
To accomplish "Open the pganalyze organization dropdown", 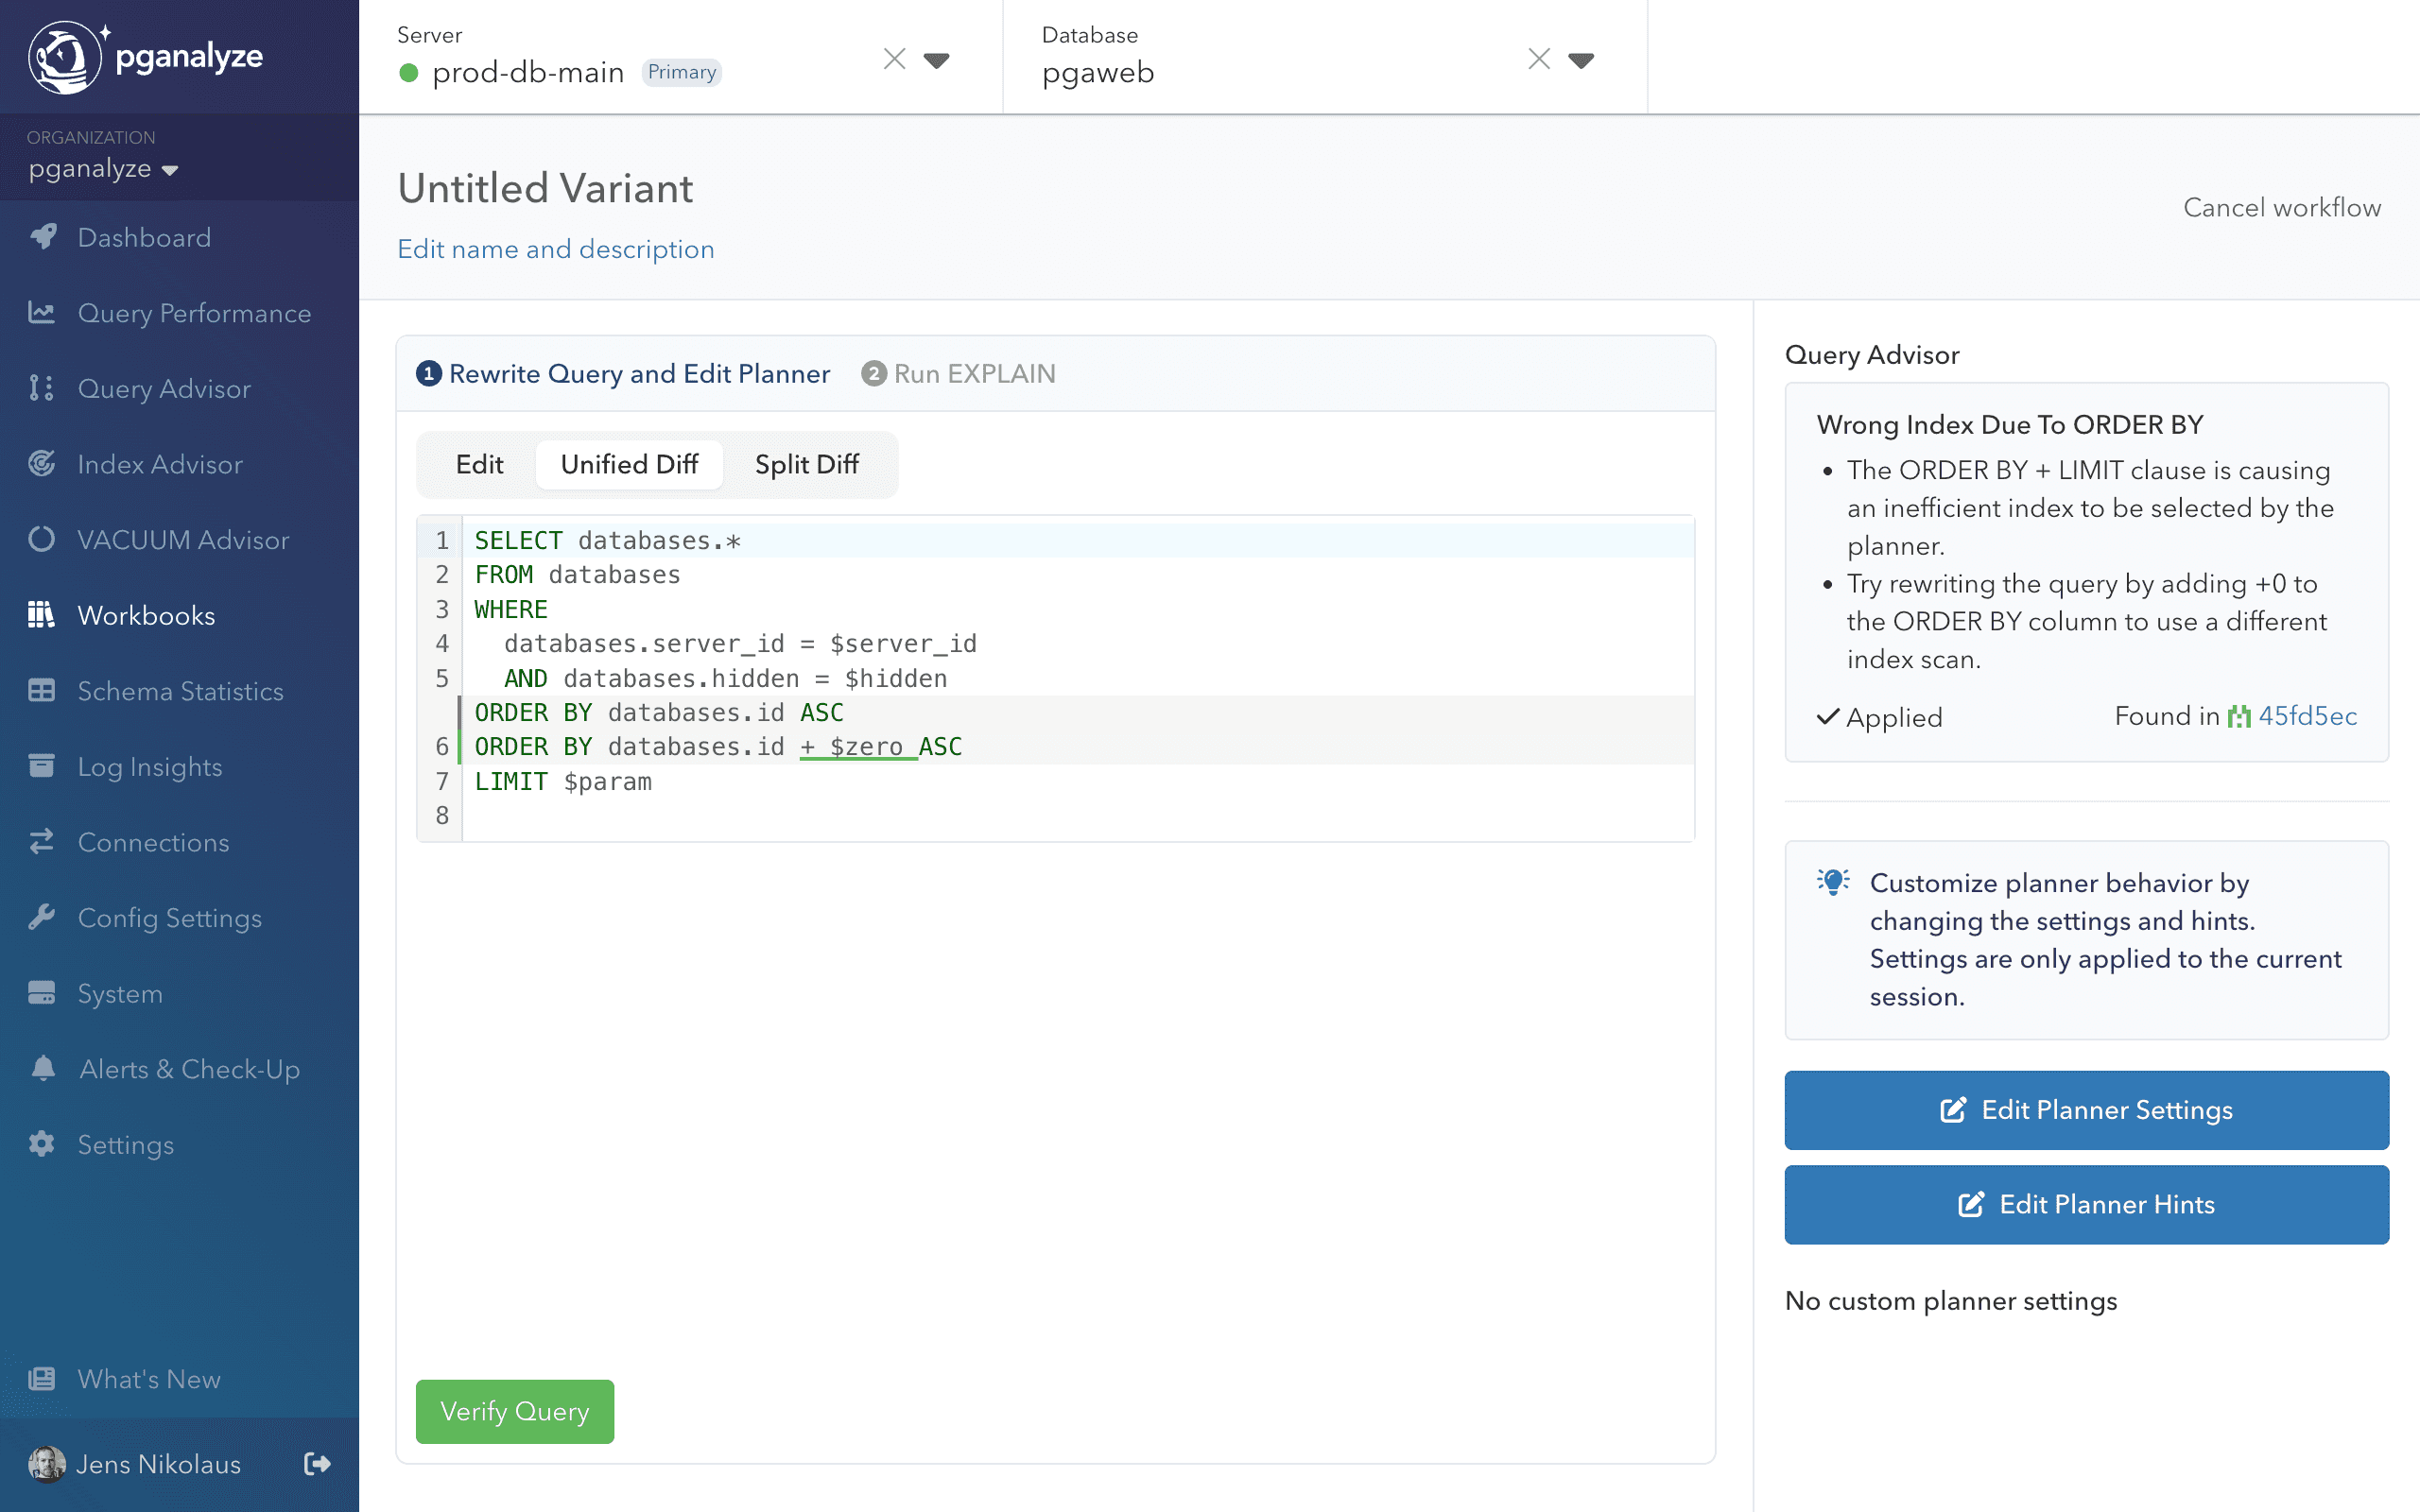I will point(103,169).
